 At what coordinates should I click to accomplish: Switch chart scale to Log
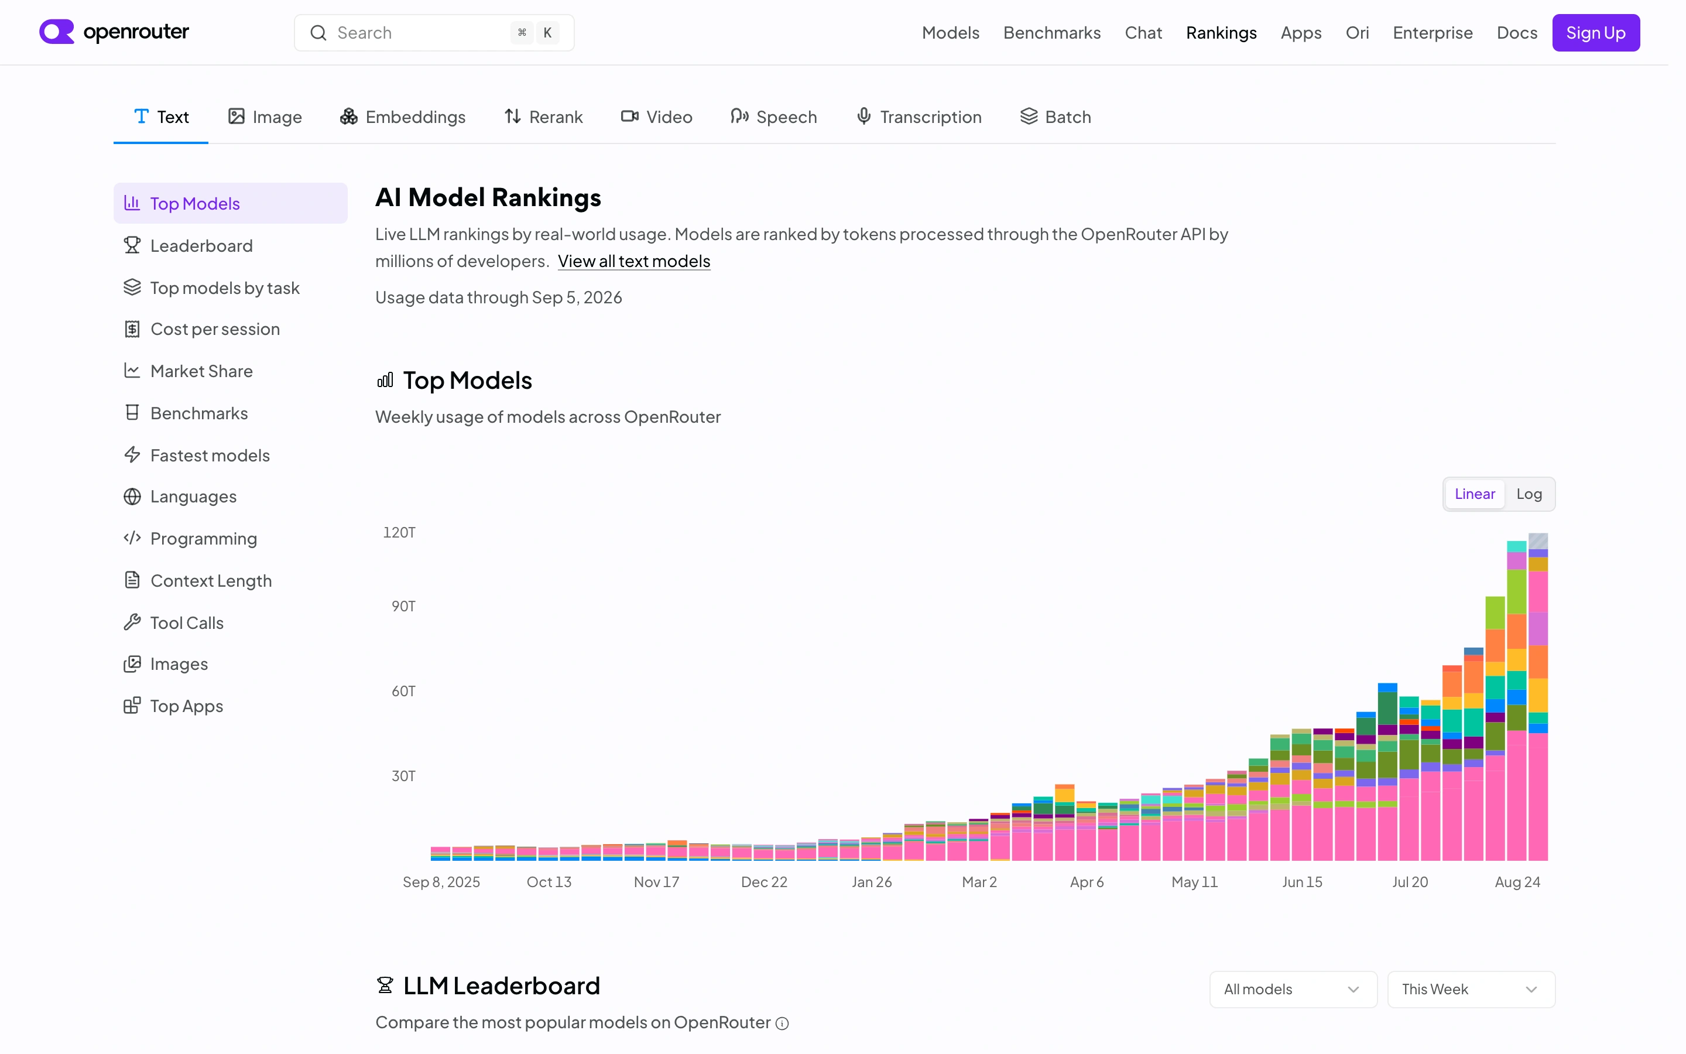click(x=1529, y=494)
